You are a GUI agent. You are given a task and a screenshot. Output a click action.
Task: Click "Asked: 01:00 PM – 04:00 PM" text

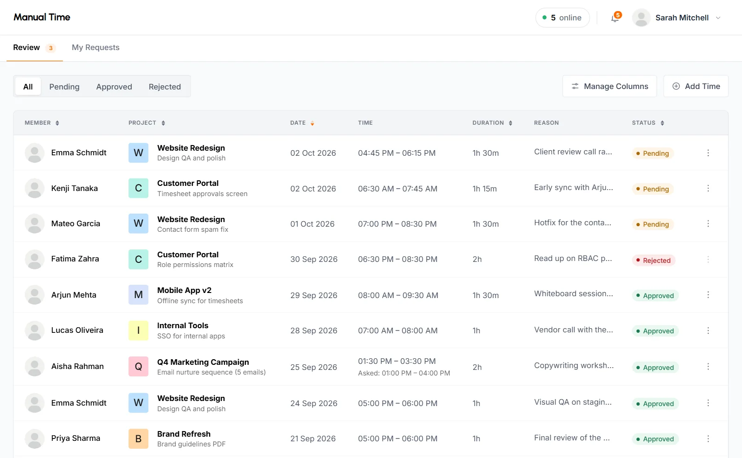click(404, 373)
